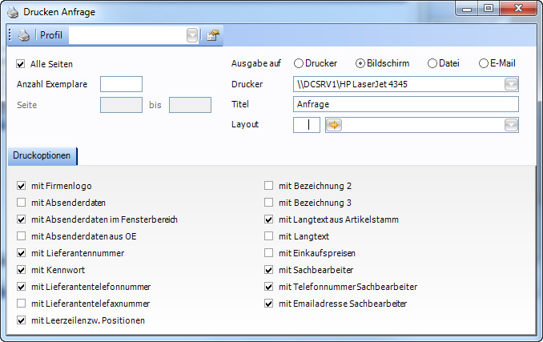Open the Layout dropdown list

(511, 125)
